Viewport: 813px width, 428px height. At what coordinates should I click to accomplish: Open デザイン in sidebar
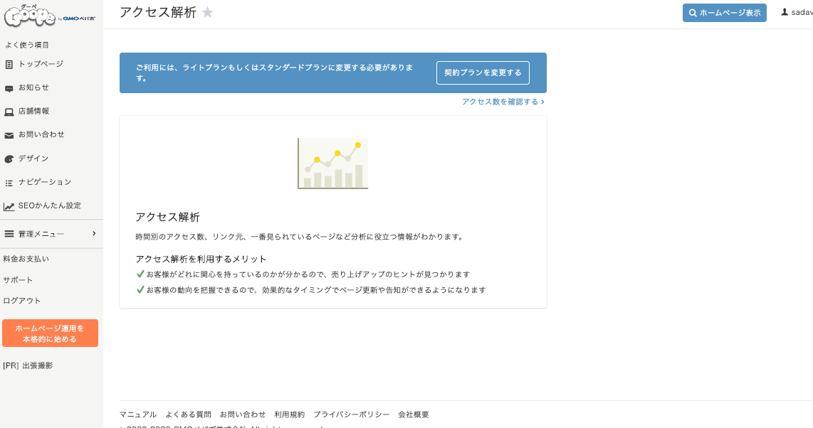pos(33,159)
